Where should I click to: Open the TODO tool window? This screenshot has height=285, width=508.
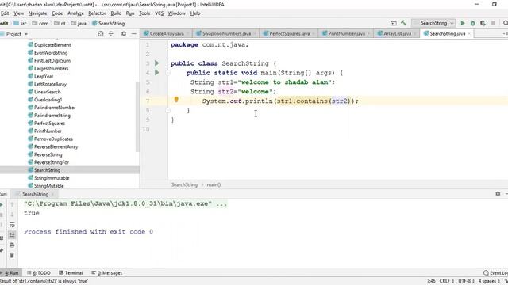click(39, 272)
